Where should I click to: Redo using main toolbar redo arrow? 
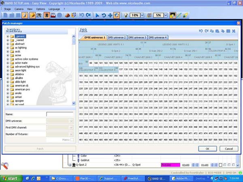tap(88, 15)
